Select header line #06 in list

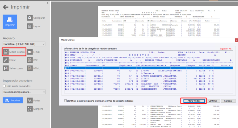click(149, 66)
